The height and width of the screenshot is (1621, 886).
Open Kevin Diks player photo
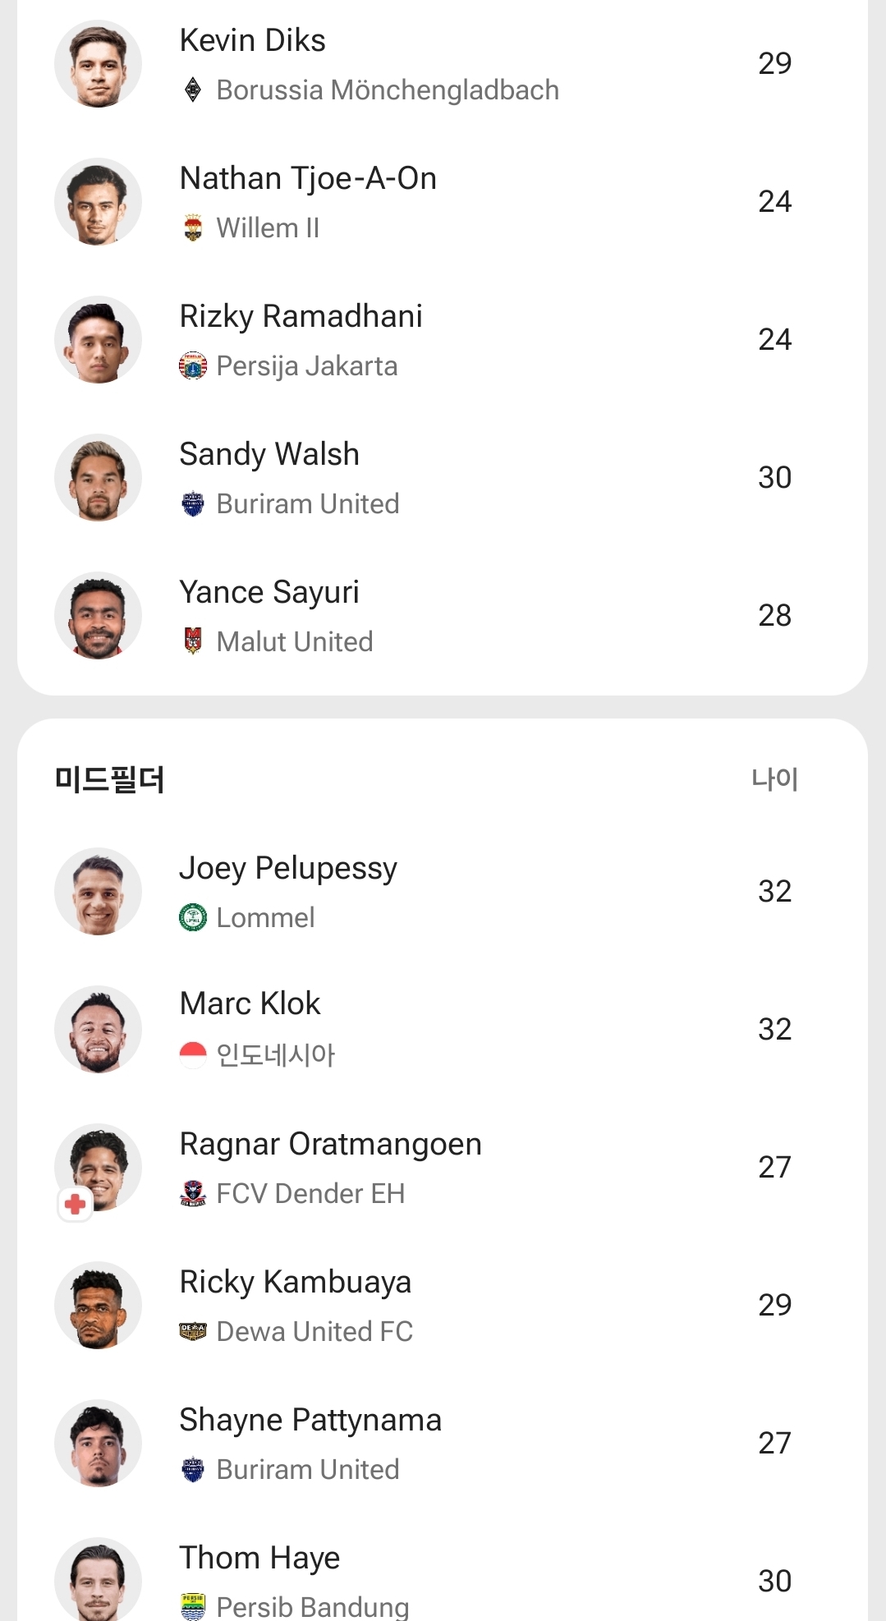tap(98, 64)
